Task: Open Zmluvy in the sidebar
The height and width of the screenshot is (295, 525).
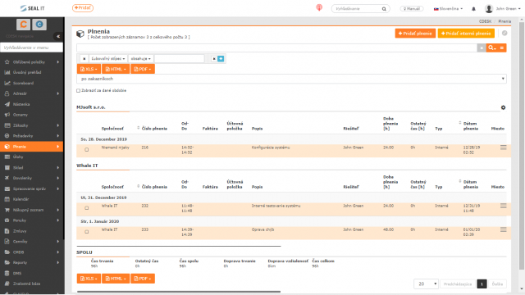Action: pyautogui.click(x=20, y=231)
